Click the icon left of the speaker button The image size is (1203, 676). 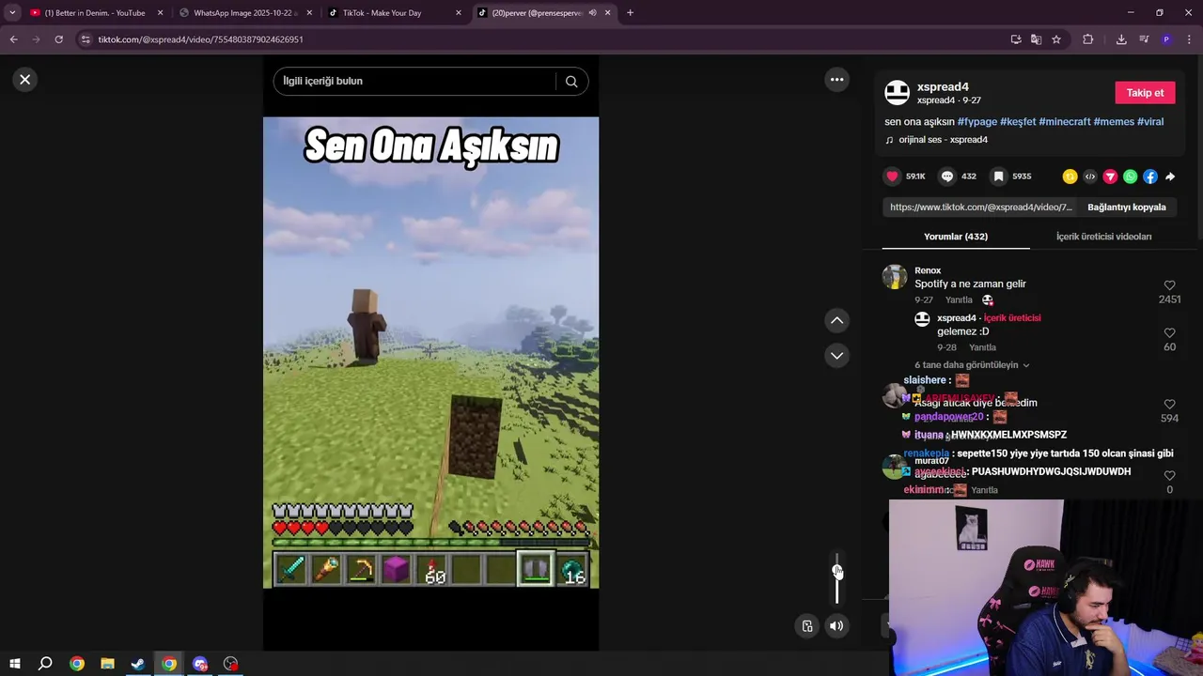pyautogui.click(x=807, y=626)
